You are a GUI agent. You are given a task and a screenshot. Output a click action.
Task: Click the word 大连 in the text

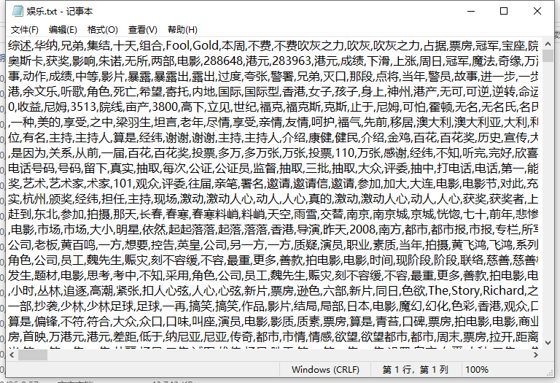421,184
